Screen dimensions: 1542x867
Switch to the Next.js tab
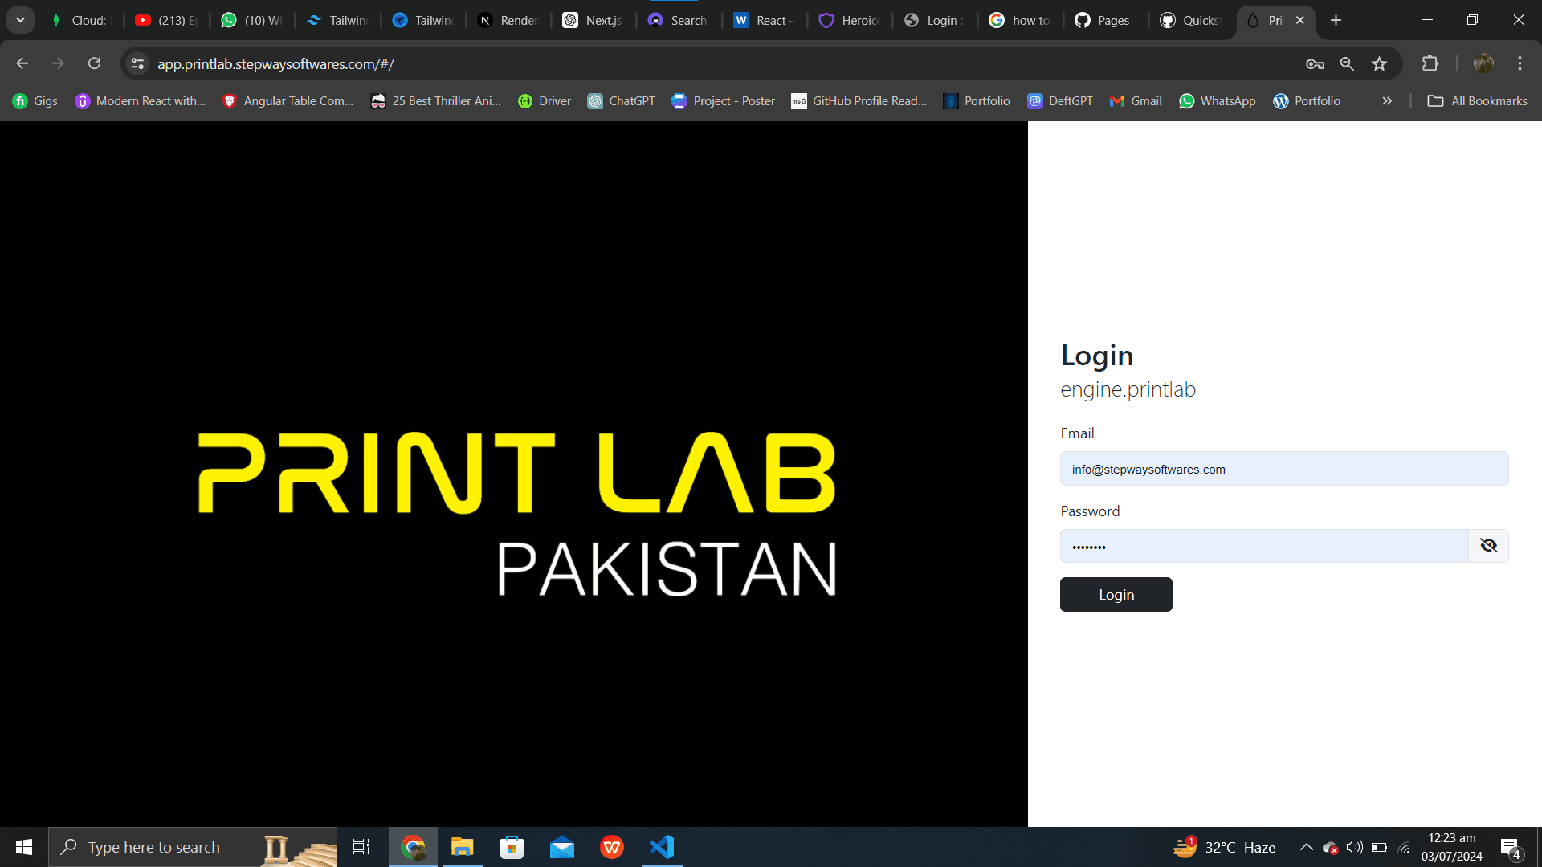tap(594, 20)
